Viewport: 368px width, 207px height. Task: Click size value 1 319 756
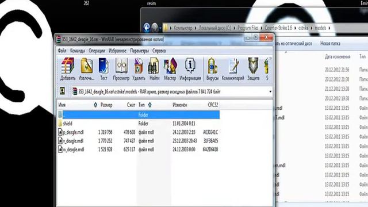[105, 132]
